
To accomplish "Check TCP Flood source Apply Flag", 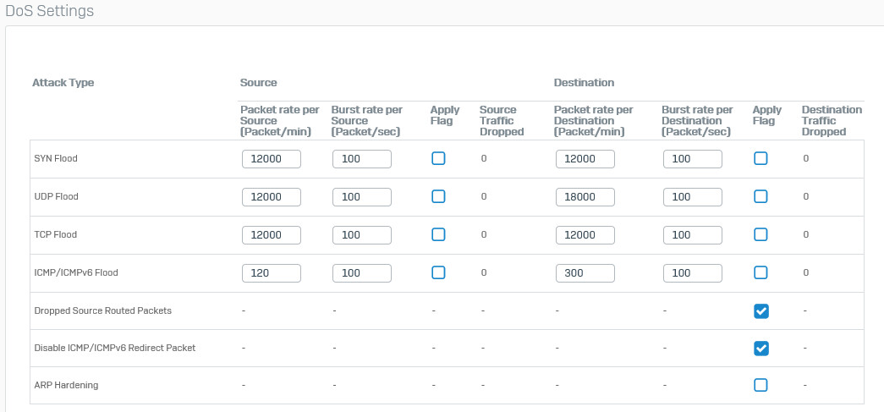I will [x=438, y=234].
